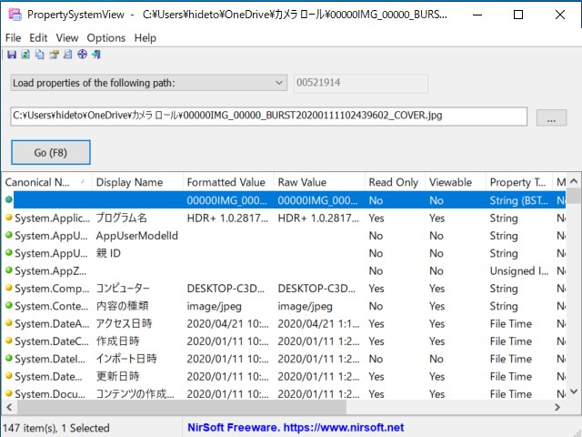The image size is (582, 437).
Task: Open the View menu
Action: (67, 38)
